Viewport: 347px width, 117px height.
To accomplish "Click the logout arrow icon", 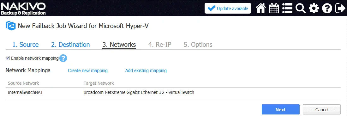I will pyautogui.click(x=340, y=9).
